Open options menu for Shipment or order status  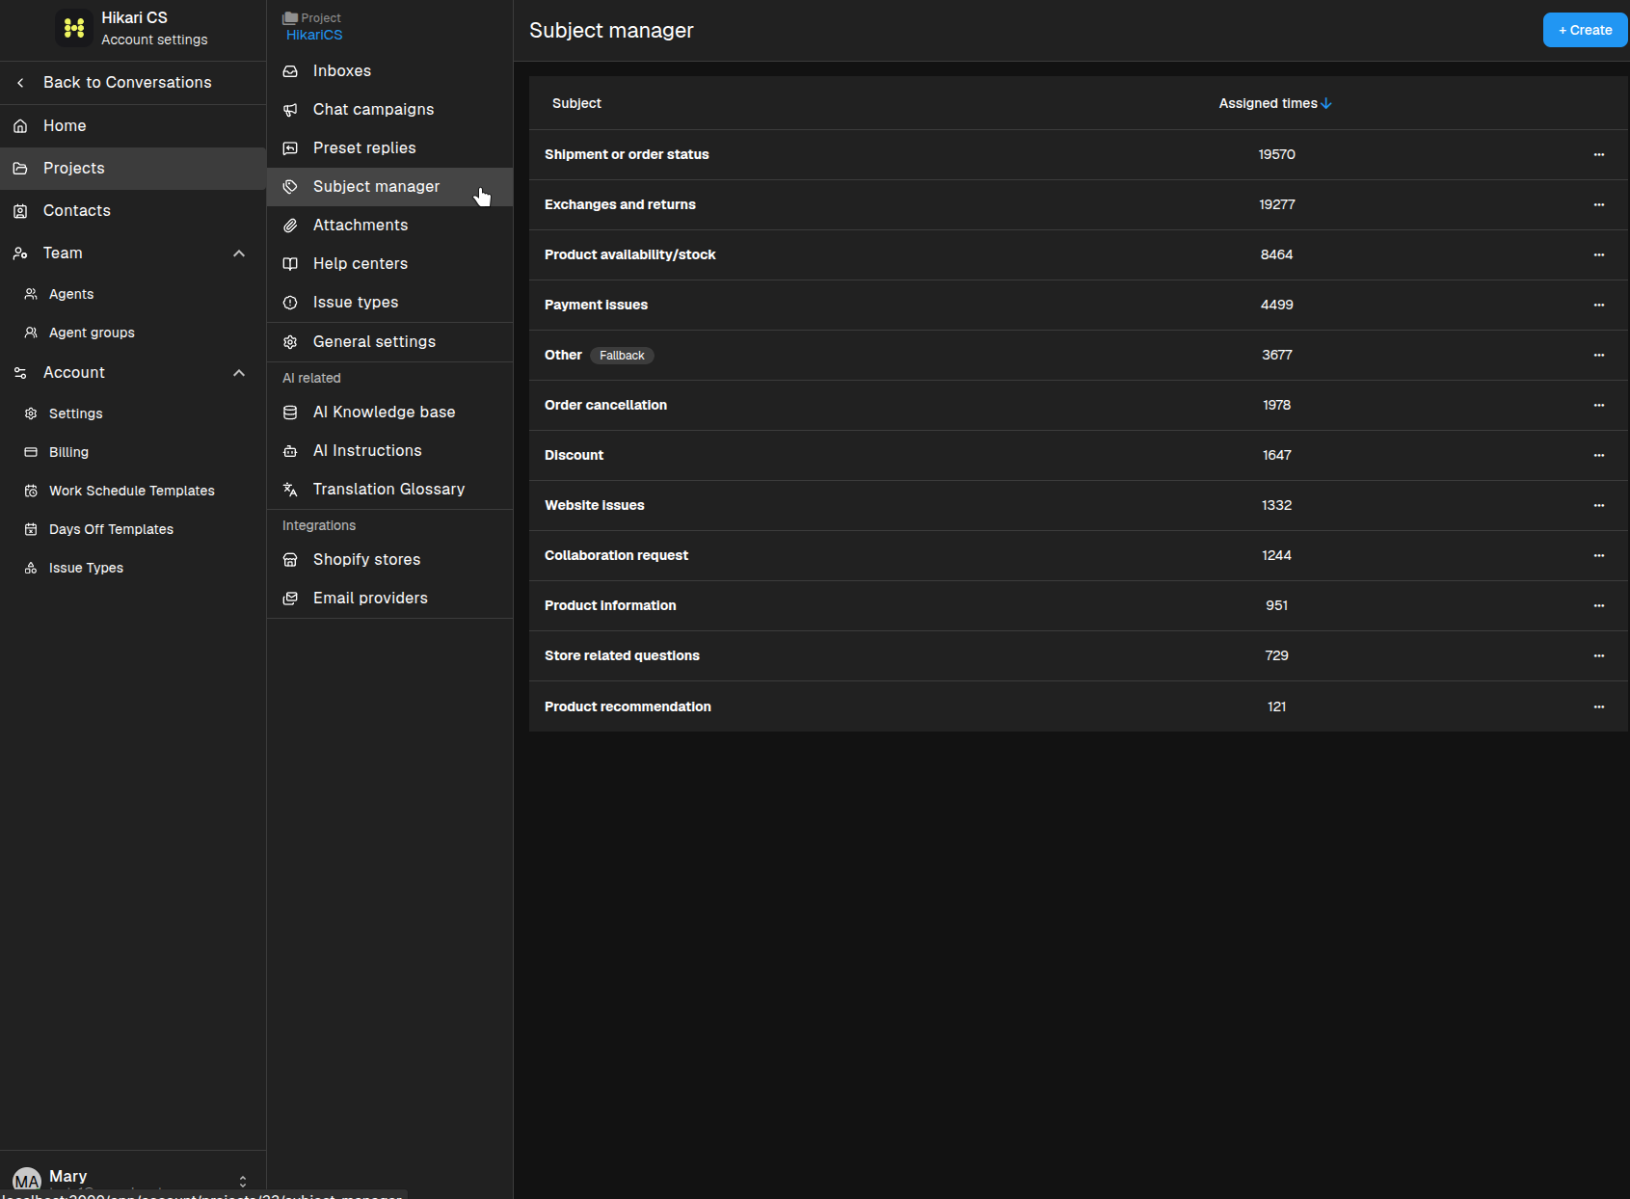click(x=1599, y=154)
